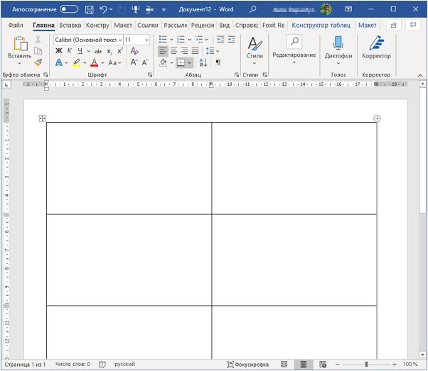
Task: Decrease paragraph indent
Action: pos(220,40)
